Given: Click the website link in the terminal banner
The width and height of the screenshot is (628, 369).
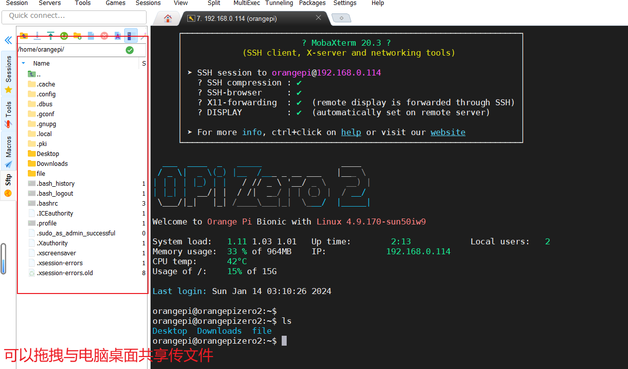Looking at the screenshot, I should (448, 132).
